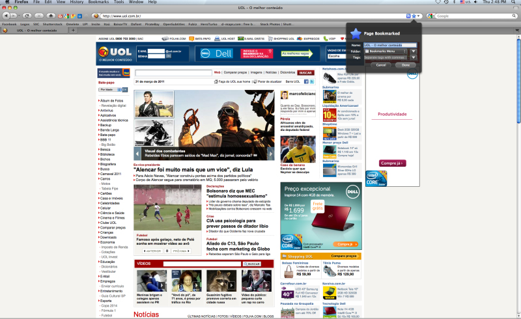This screenshot has width=521, height=319.
Task: Open the list all tabs dropdown
Action: coord(517,30)
